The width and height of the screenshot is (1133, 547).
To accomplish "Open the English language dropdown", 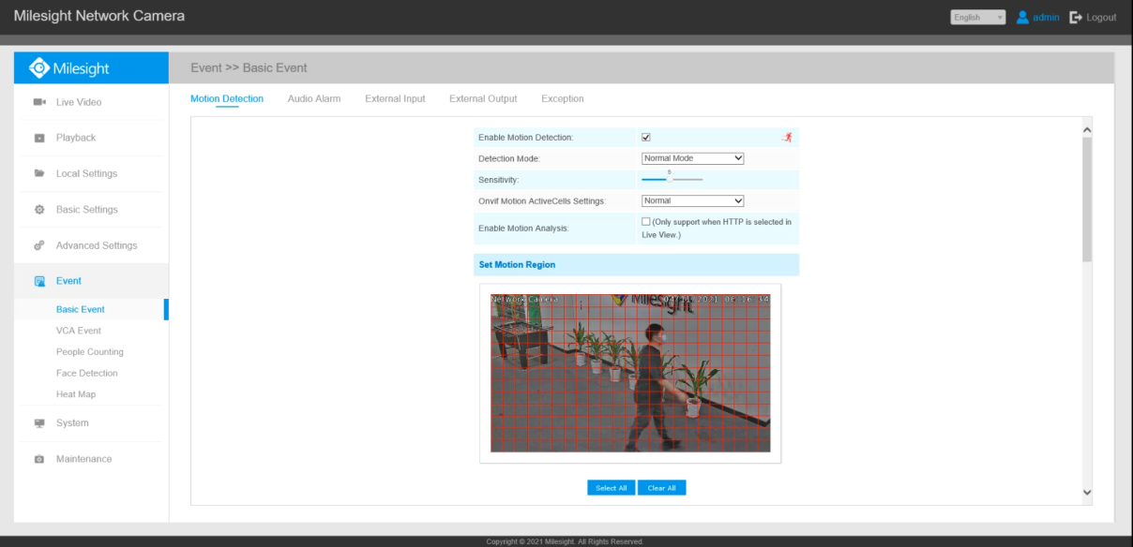I will click(977, 17).
